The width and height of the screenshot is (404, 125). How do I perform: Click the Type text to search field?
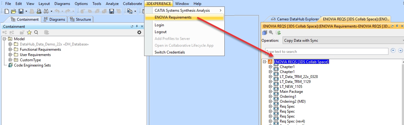(326, 51)
